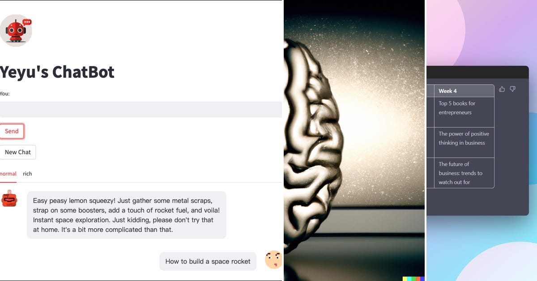Screen dimensions: 537x281
Task: Click the red robot logo avatar
Action: (x=16, y=30)
